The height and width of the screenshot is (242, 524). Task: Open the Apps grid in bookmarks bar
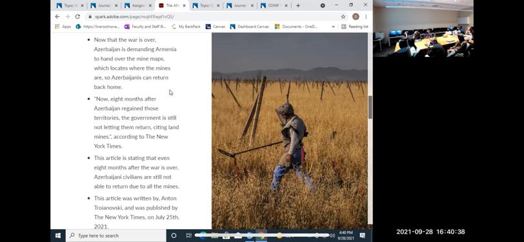63,26
